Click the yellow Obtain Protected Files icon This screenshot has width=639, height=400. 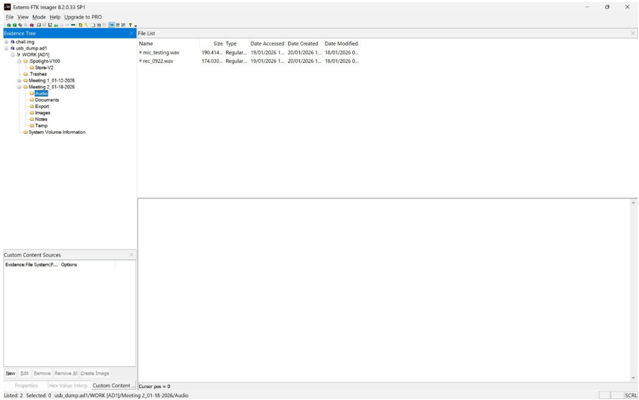(80, 25)
